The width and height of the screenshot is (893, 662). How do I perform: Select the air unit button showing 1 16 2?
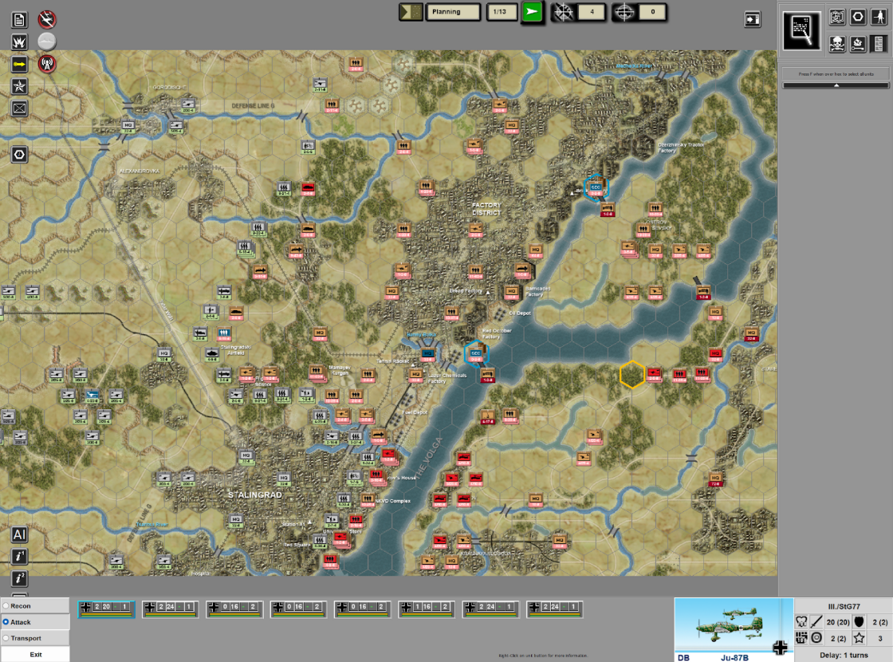(427, 609)
